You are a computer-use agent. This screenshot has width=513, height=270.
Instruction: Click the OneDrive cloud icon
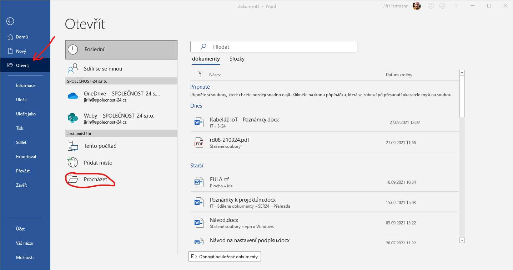[73, 96]
